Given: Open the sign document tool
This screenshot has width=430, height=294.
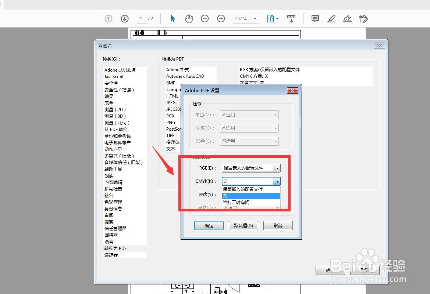Looking at the screenshot, I should (x=348, y=19).
